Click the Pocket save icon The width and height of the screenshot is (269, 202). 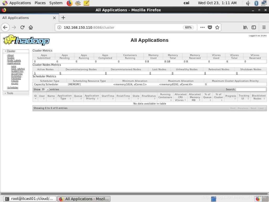(210, 27)
